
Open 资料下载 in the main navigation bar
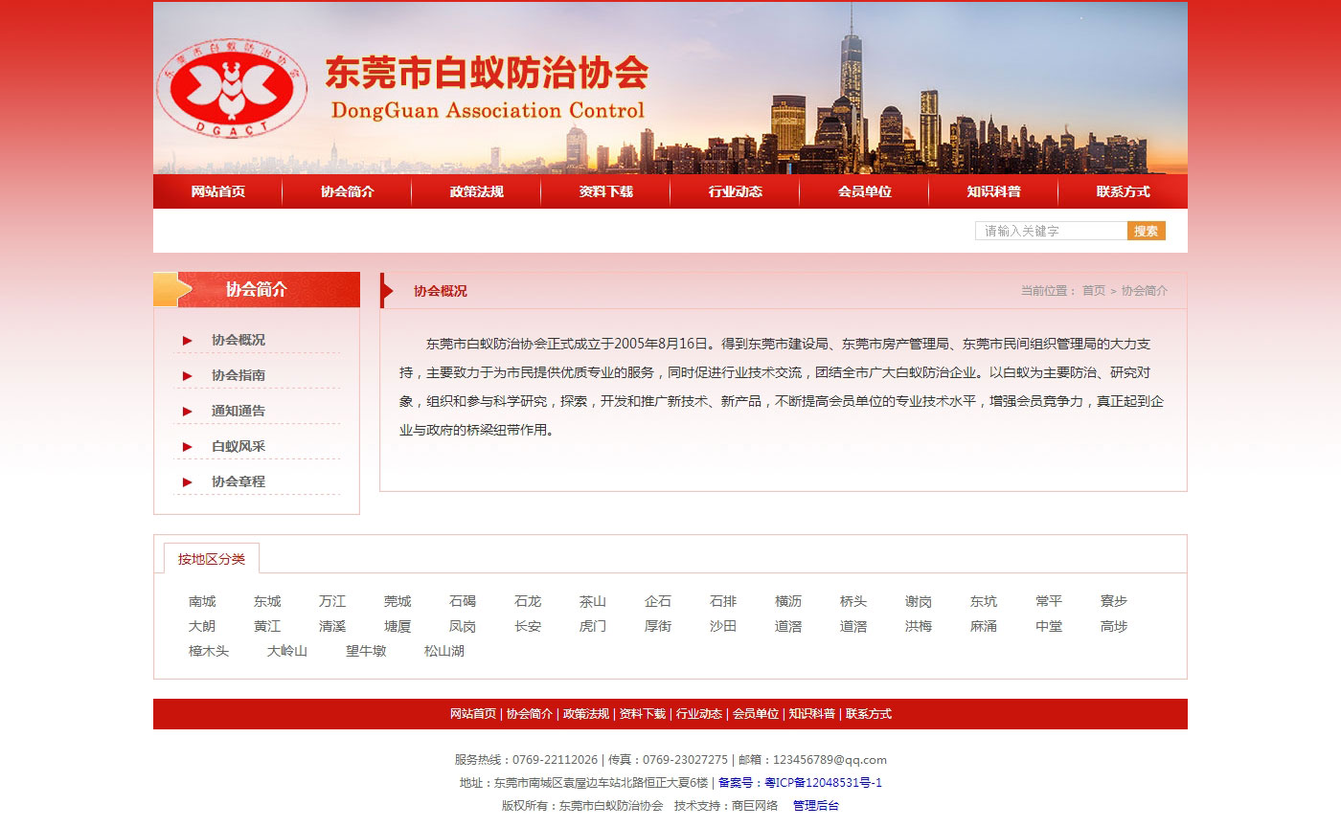605,191
